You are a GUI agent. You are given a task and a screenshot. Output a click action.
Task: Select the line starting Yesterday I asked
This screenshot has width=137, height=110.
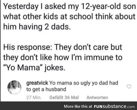[70, 7]
